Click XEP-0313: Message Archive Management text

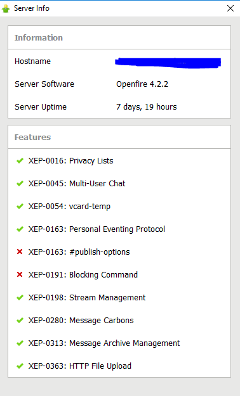(x=104, y=343)
